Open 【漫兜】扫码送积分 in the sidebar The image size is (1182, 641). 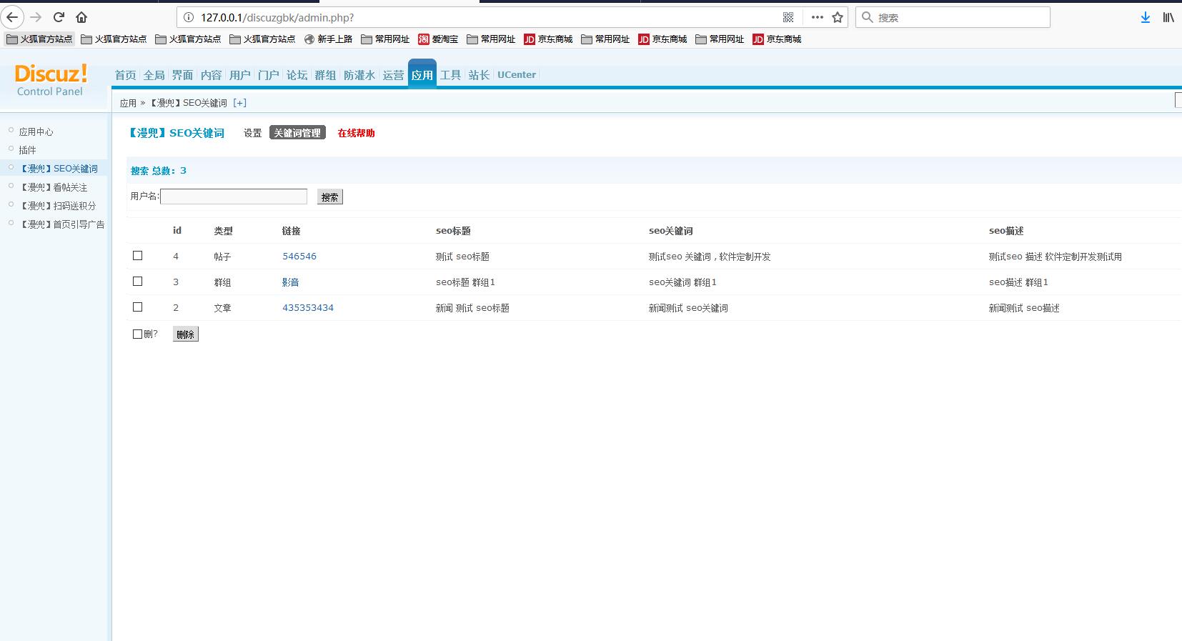[58, 206]
